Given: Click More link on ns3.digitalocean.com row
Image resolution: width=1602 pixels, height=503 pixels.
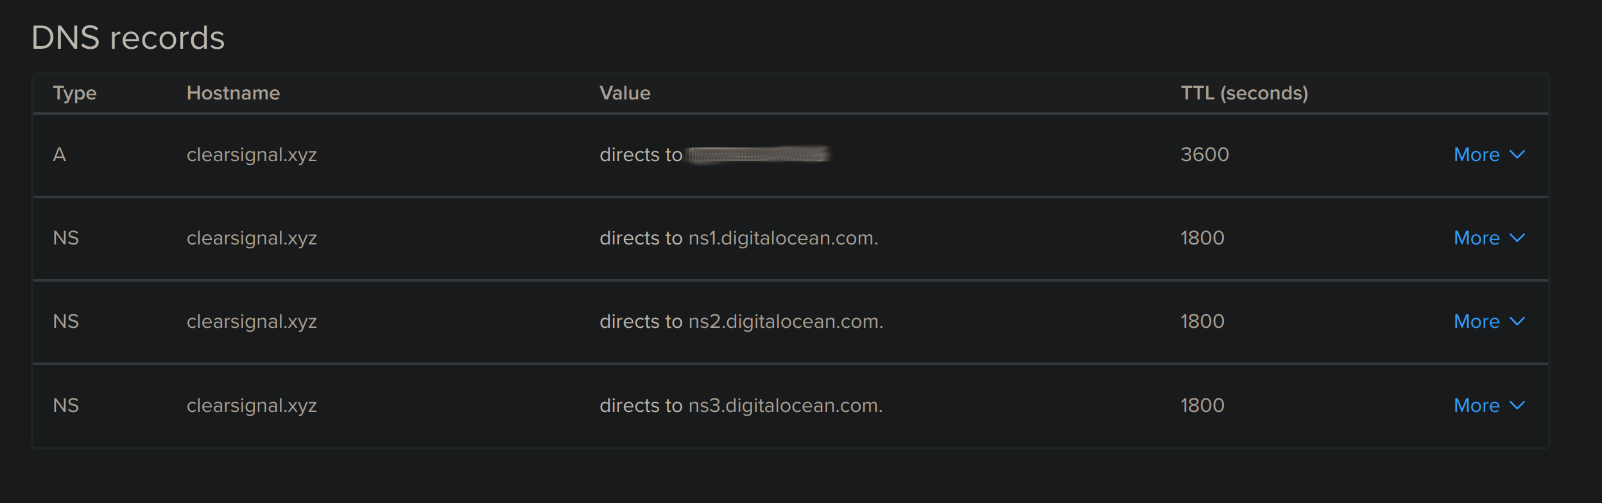Looking at the screenshot, I should 1489,405.
